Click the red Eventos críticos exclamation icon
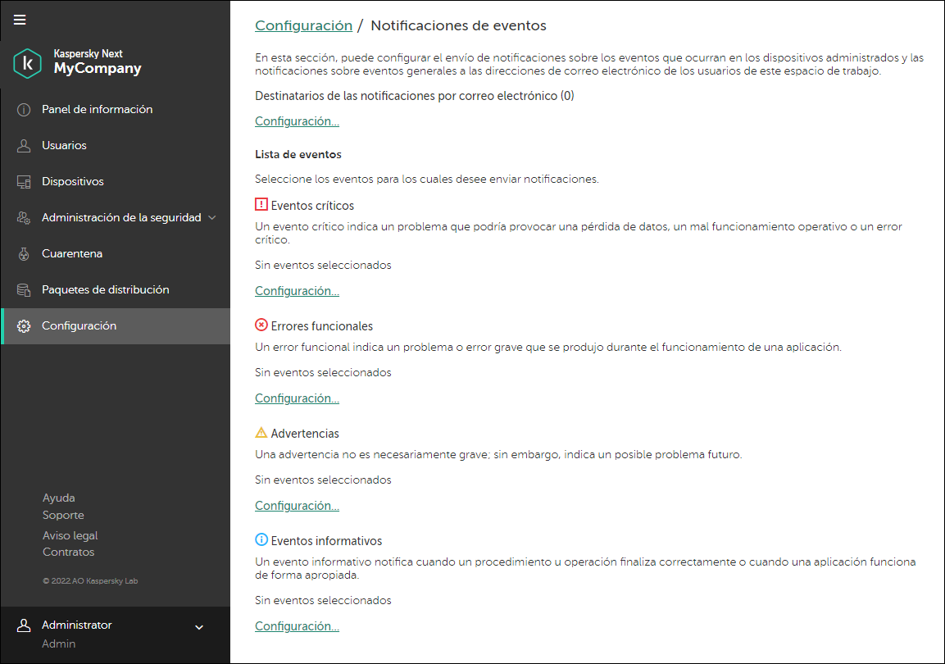The height and width of the screenshot is (664, 945). click(x=261, y=204)
